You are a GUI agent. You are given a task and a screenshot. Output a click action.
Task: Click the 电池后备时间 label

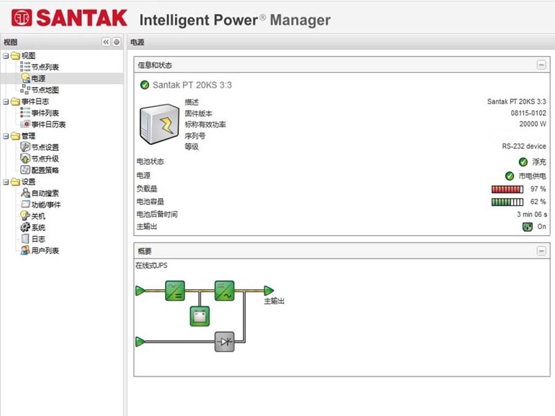click(157, 214)
